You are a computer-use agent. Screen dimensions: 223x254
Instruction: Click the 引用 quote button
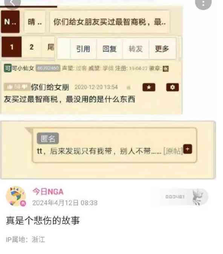(x=83, y=49)
